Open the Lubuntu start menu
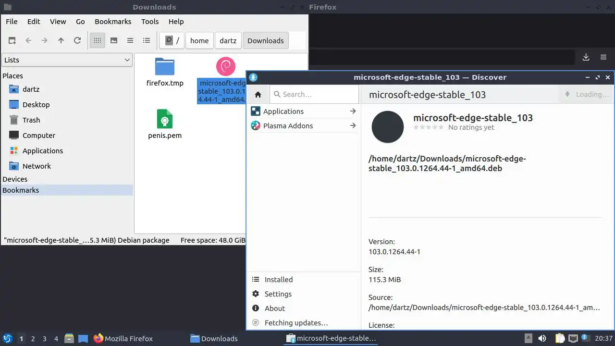Screen dimensions: 615x346 [8, 338]
